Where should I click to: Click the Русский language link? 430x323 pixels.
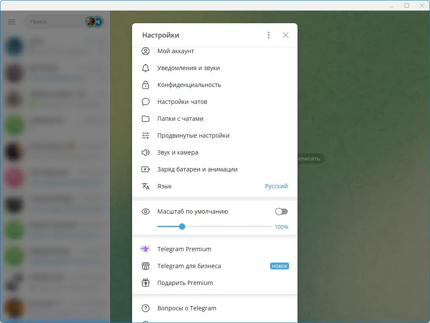pos(276,186)
